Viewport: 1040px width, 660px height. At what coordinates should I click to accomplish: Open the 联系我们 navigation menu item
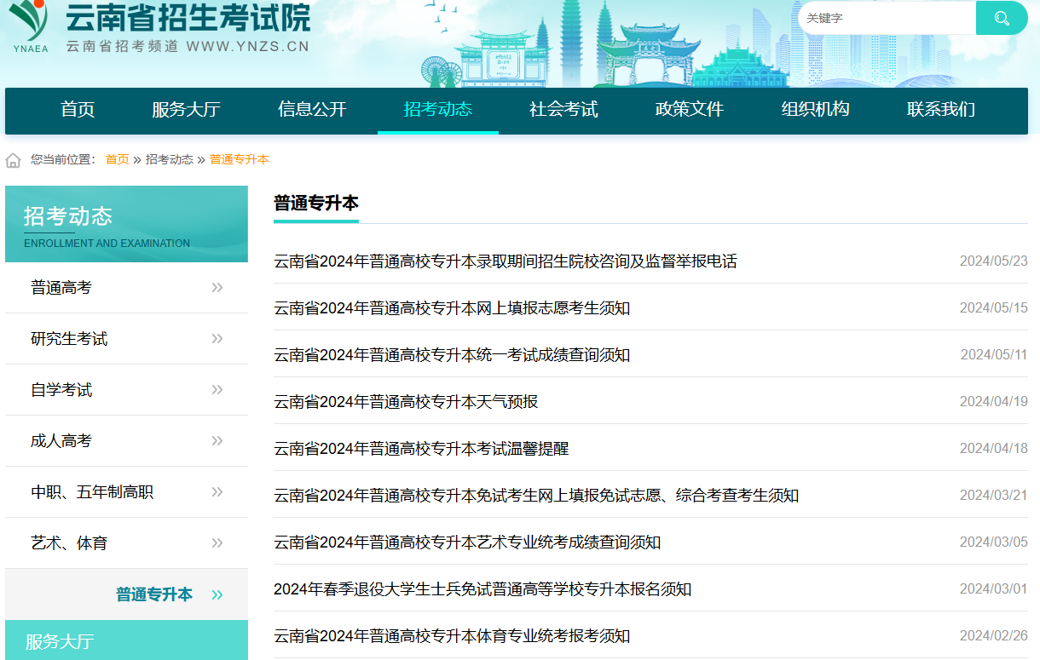click(940, 110)
